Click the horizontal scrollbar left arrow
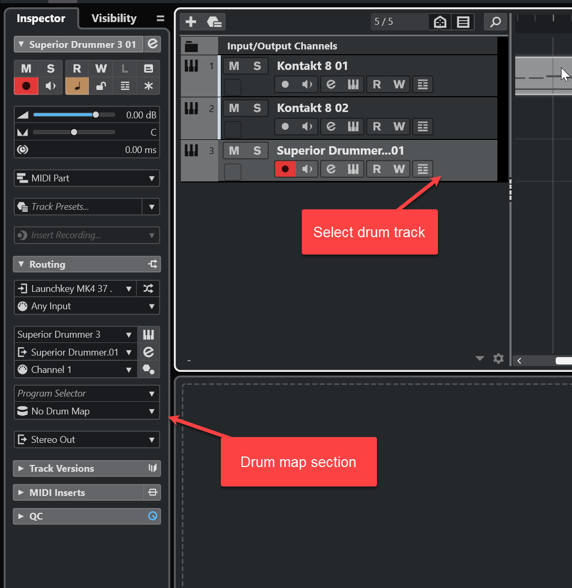This screenshot has height=588, width=572. tap(519, 361)
